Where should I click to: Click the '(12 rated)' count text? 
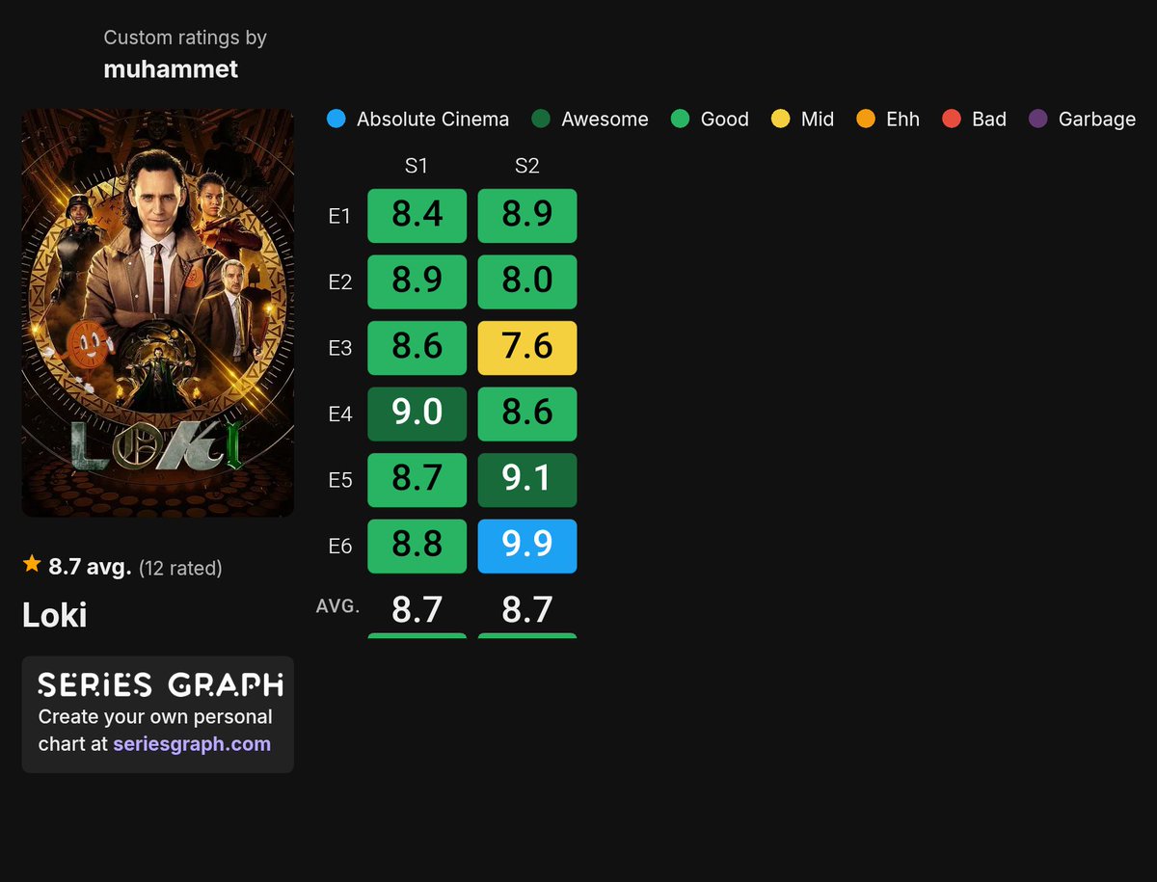pyautogui.click(x=180, y=568)
